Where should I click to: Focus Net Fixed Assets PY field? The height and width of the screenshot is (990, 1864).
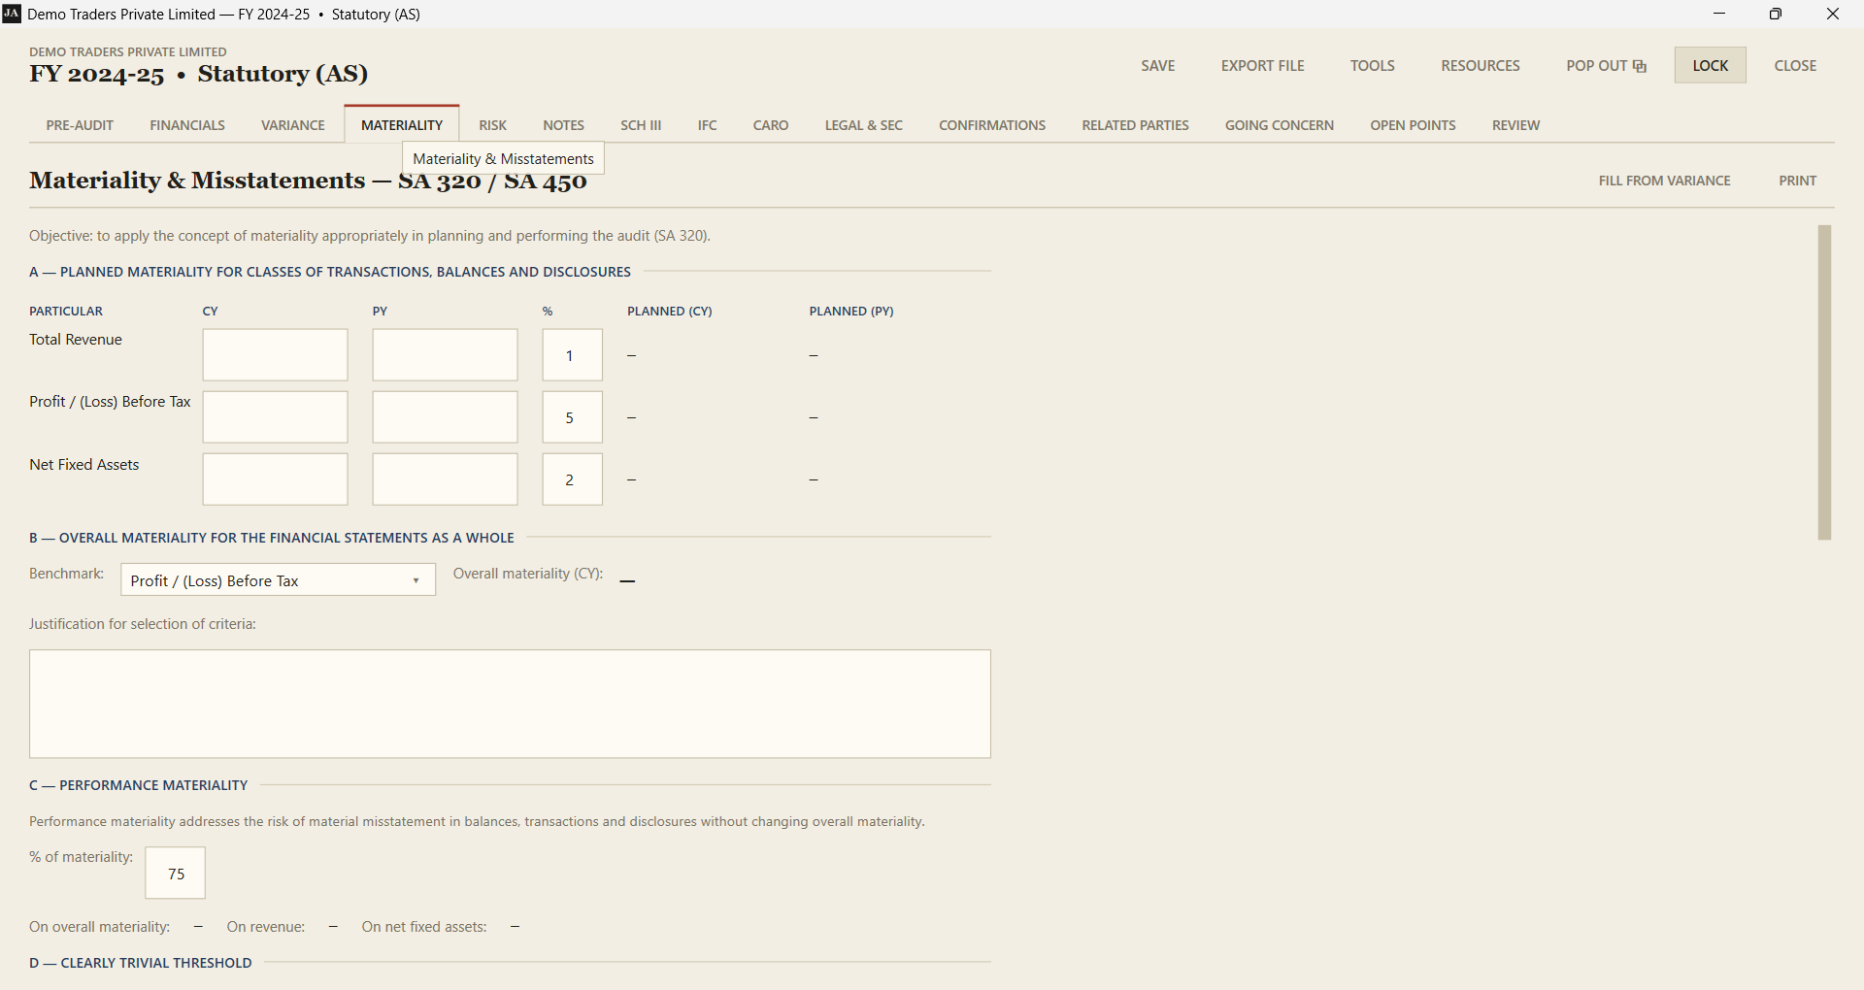(446, 479)
